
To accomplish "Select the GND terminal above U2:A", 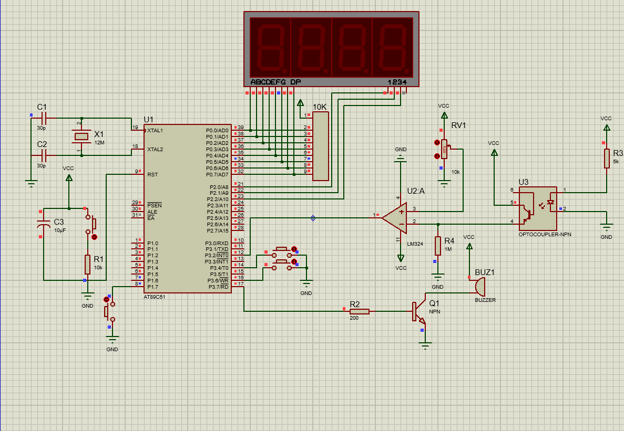I will [x=401, y=159].
